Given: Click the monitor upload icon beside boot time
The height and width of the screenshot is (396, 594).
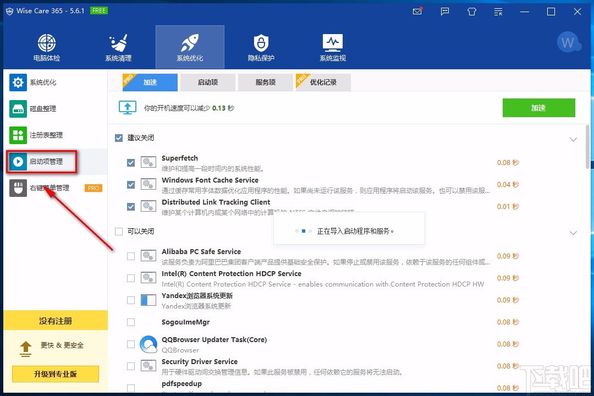Looking at the screenshot, I should pos(128,108).
